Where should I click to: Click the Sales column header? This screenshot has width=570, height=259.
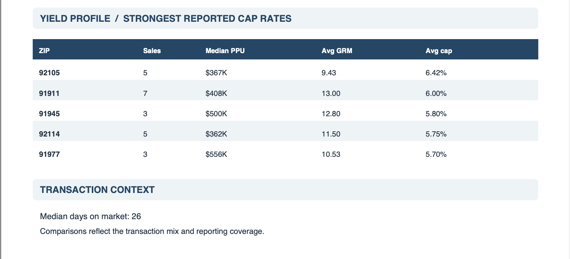(152, 51)
